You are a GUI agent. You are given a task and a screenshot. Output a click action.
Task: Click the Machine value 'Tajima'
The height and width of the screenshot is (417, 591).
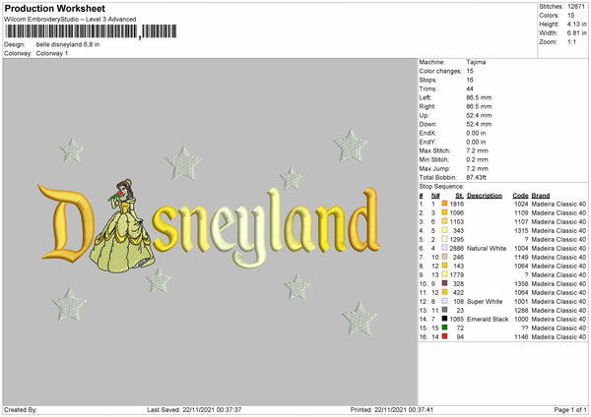476,62
